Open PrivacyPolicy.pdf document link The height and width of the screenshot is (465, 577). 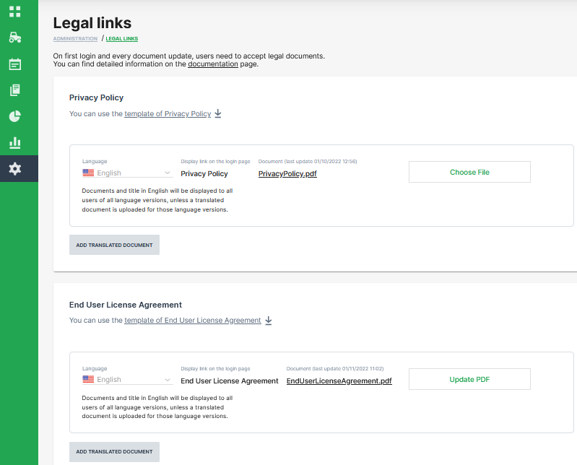pos(287,174)
